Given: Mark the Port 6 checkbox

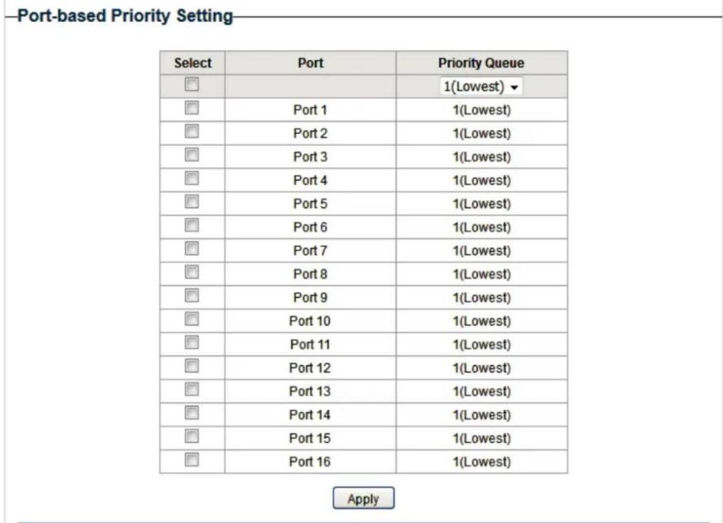Looking at the screenshot, I should coord(192,225).
